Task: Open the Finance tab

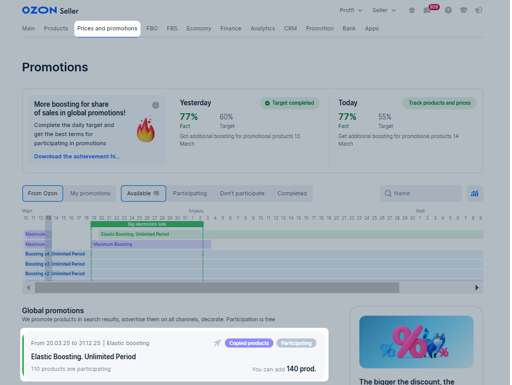Action: pos(230,28)
